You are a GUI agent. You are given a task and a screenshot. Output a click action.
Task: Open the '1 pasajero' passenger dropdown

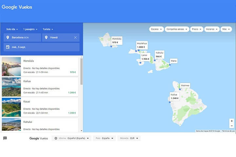(30, 29)
